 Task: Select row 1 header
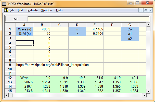pos(10,29)
